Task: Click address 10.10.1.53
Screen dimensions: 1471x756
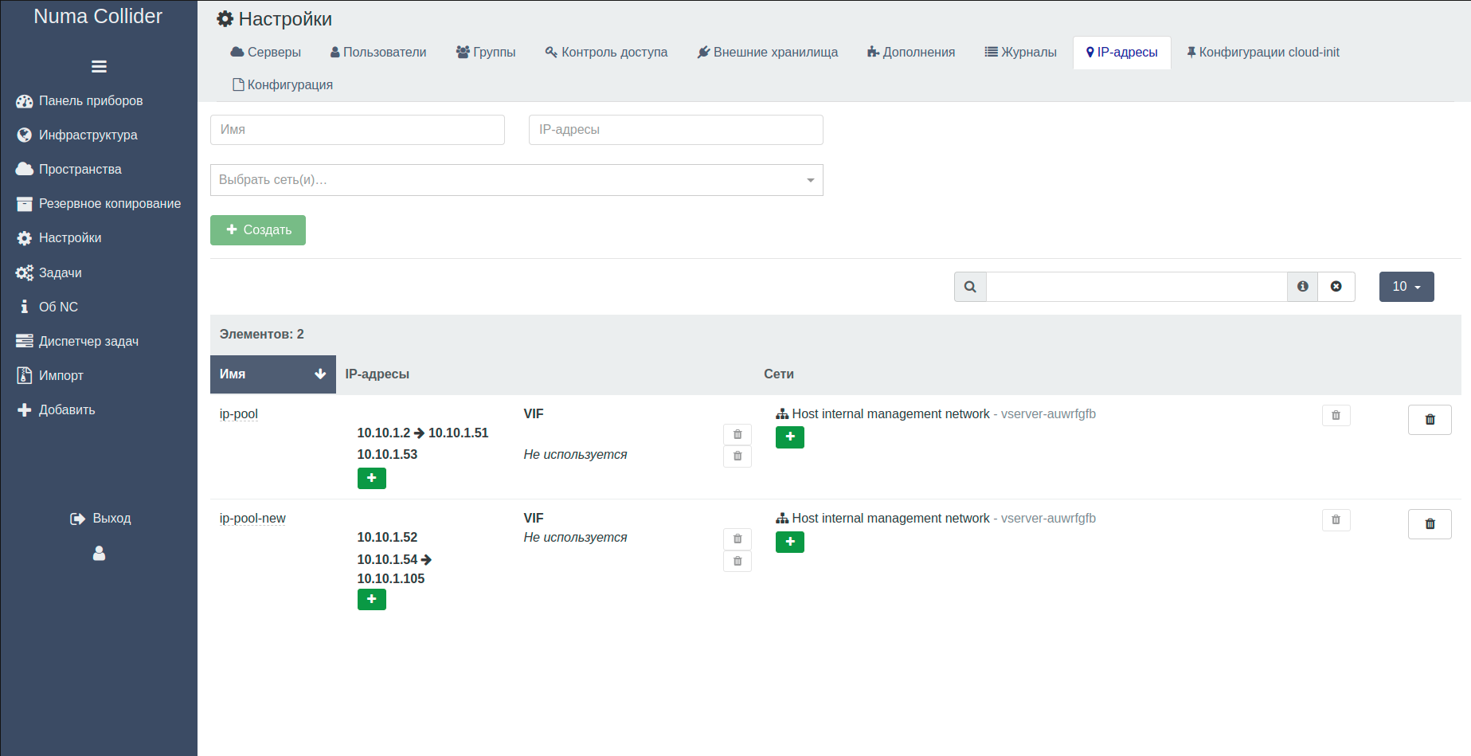Action: click(387, 455)
